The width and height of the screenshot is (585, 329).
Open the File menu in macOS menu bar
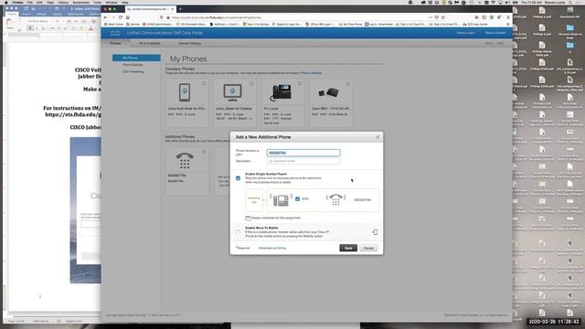pyautogui.click(x=30, y=2)
